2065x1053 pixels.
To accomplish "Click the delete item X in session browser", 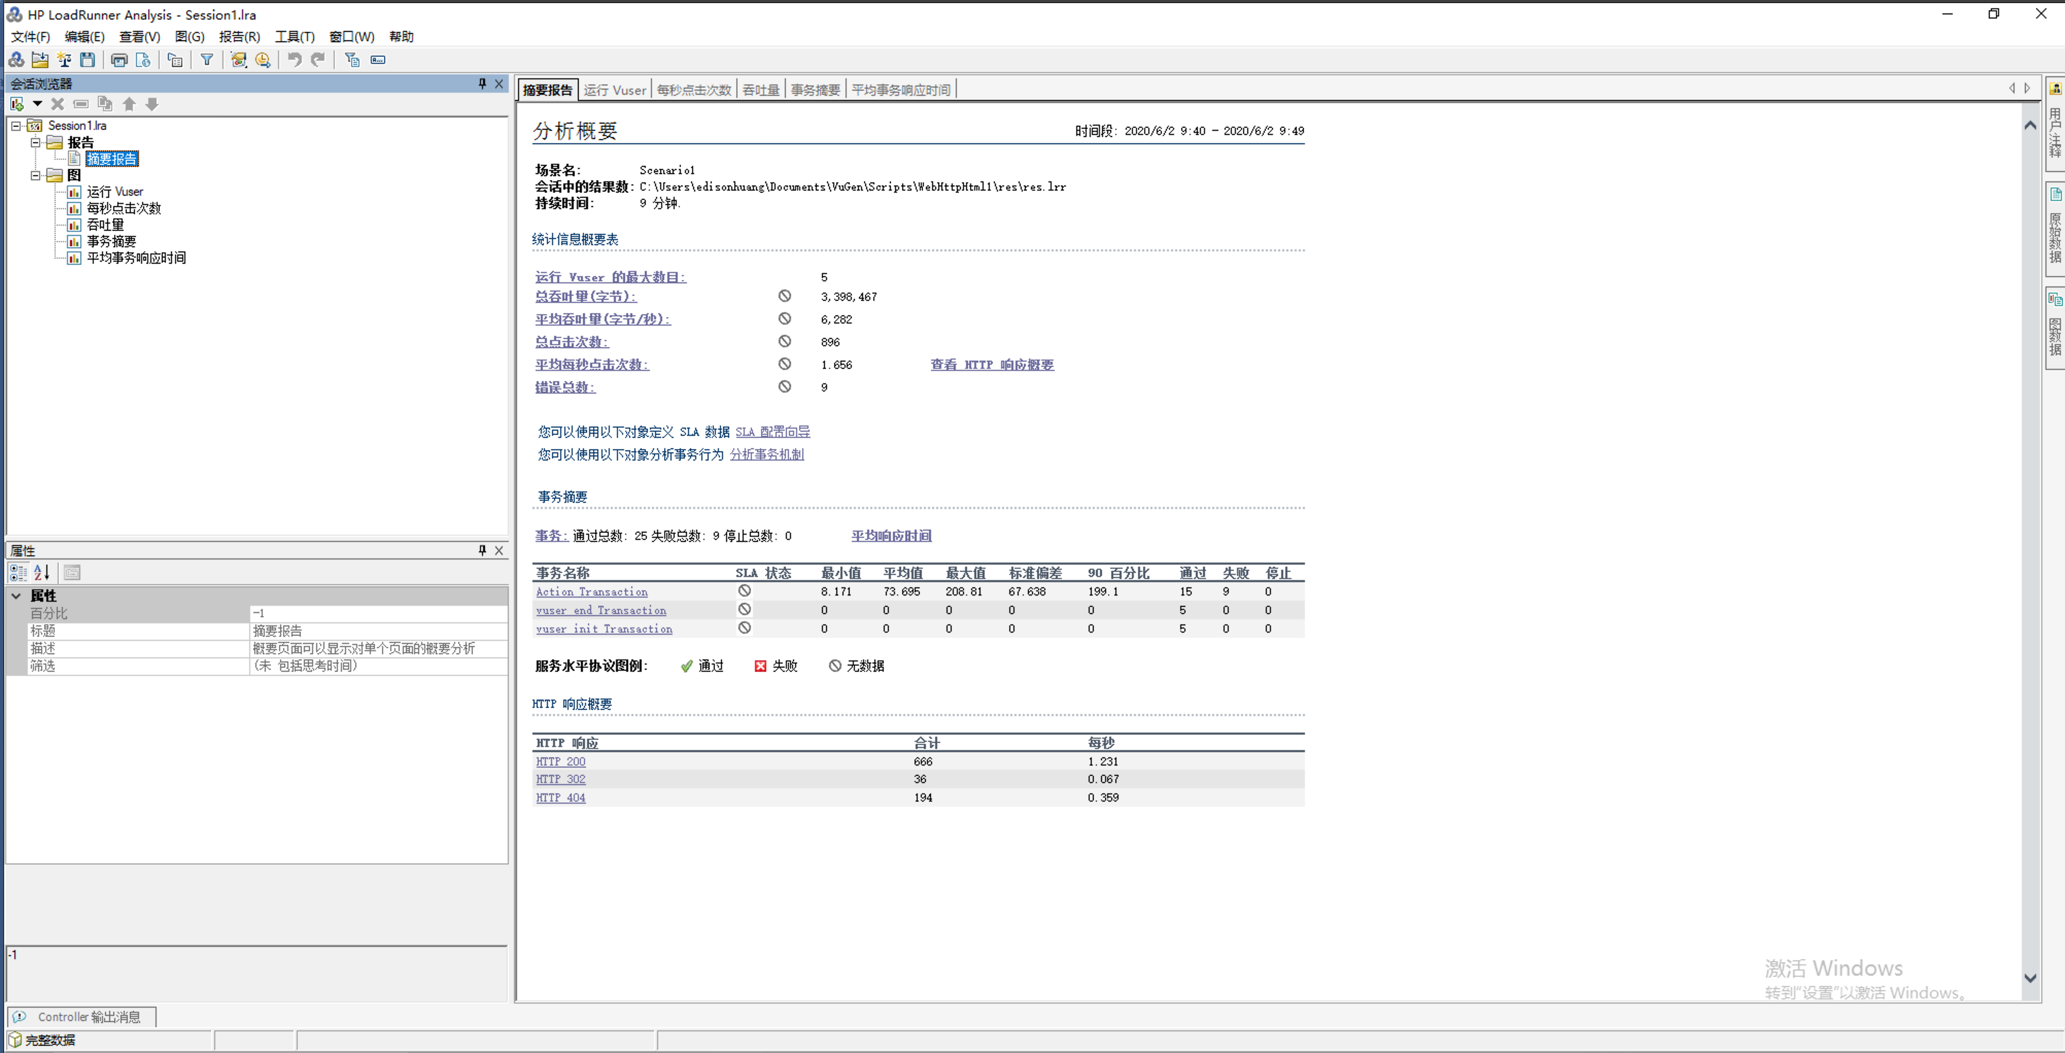I will (58, 104).
